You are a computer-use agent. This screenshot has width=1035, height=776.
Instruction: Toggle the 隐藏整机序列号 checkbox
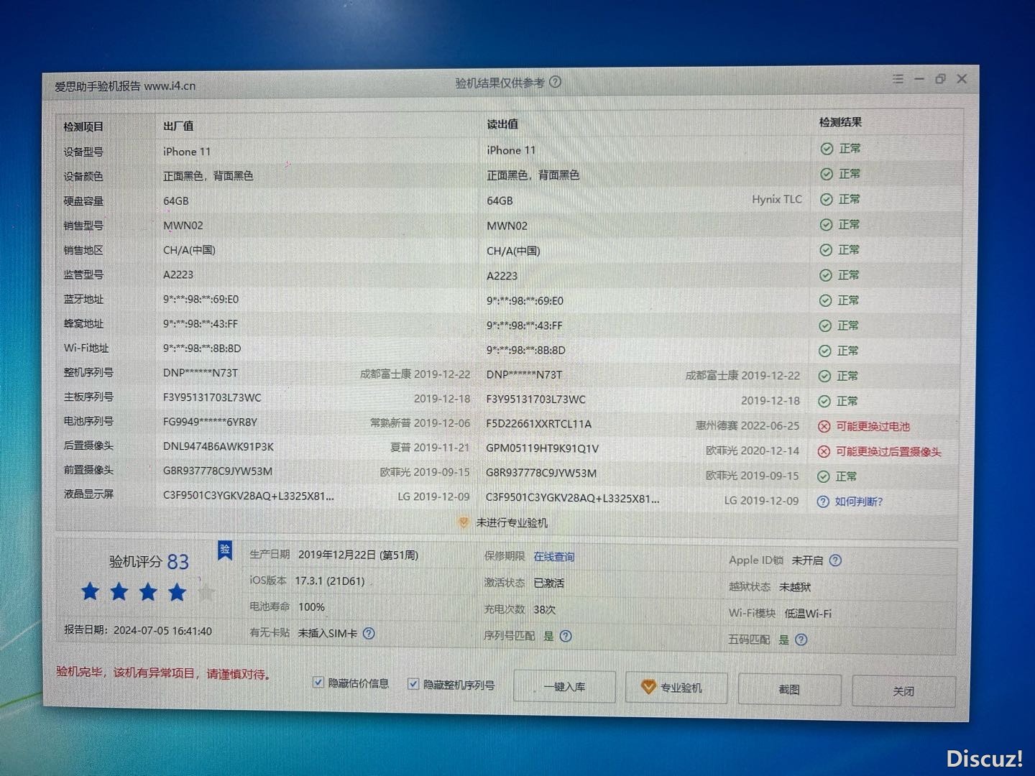(x=413, y=683)
